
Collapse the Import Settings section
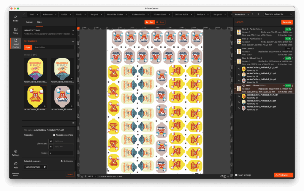pos(73,30)
